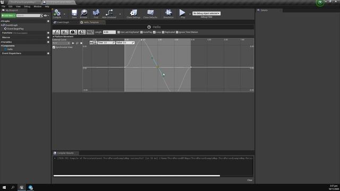Viewport: 340px width, 191px height.
Task: Open view options eye icon in My Blueprint
Action: (45, 15)
